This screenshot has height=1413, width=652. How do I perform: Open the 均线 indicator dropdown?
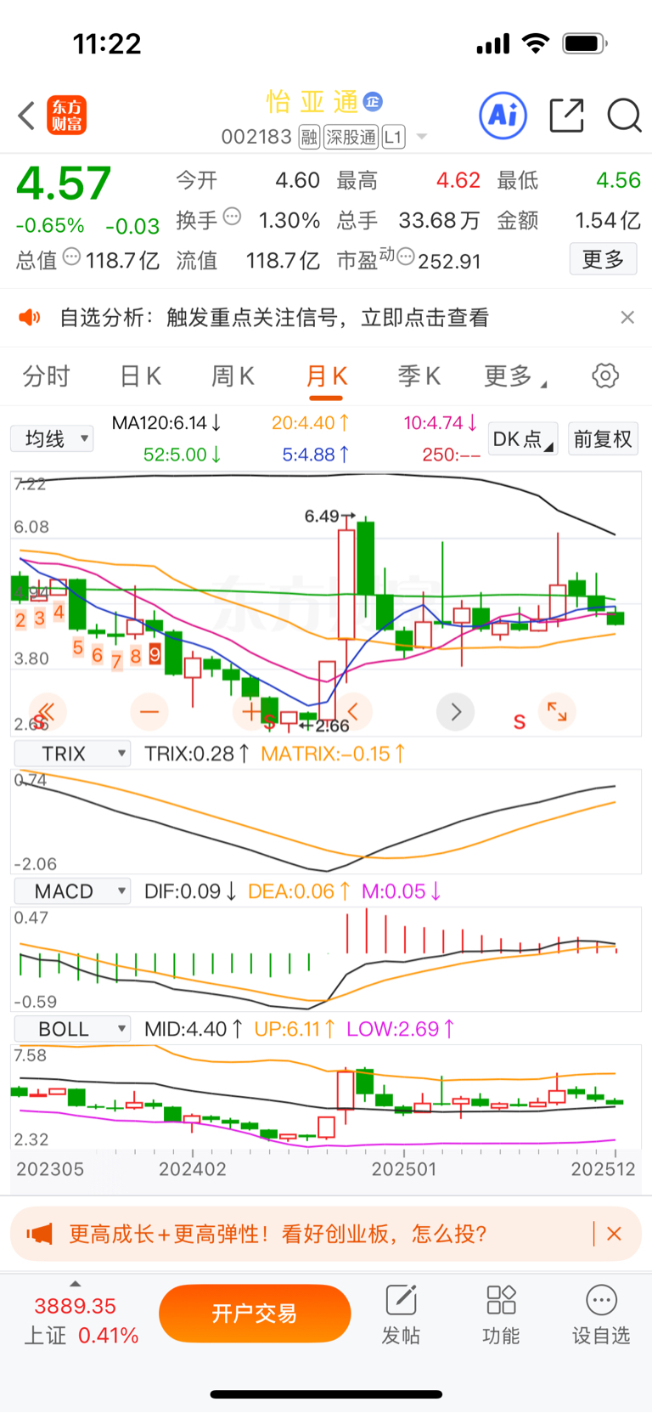(x=52, y=438)
